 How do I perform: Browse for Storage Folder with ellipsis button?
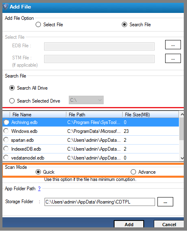pos(165,202)
